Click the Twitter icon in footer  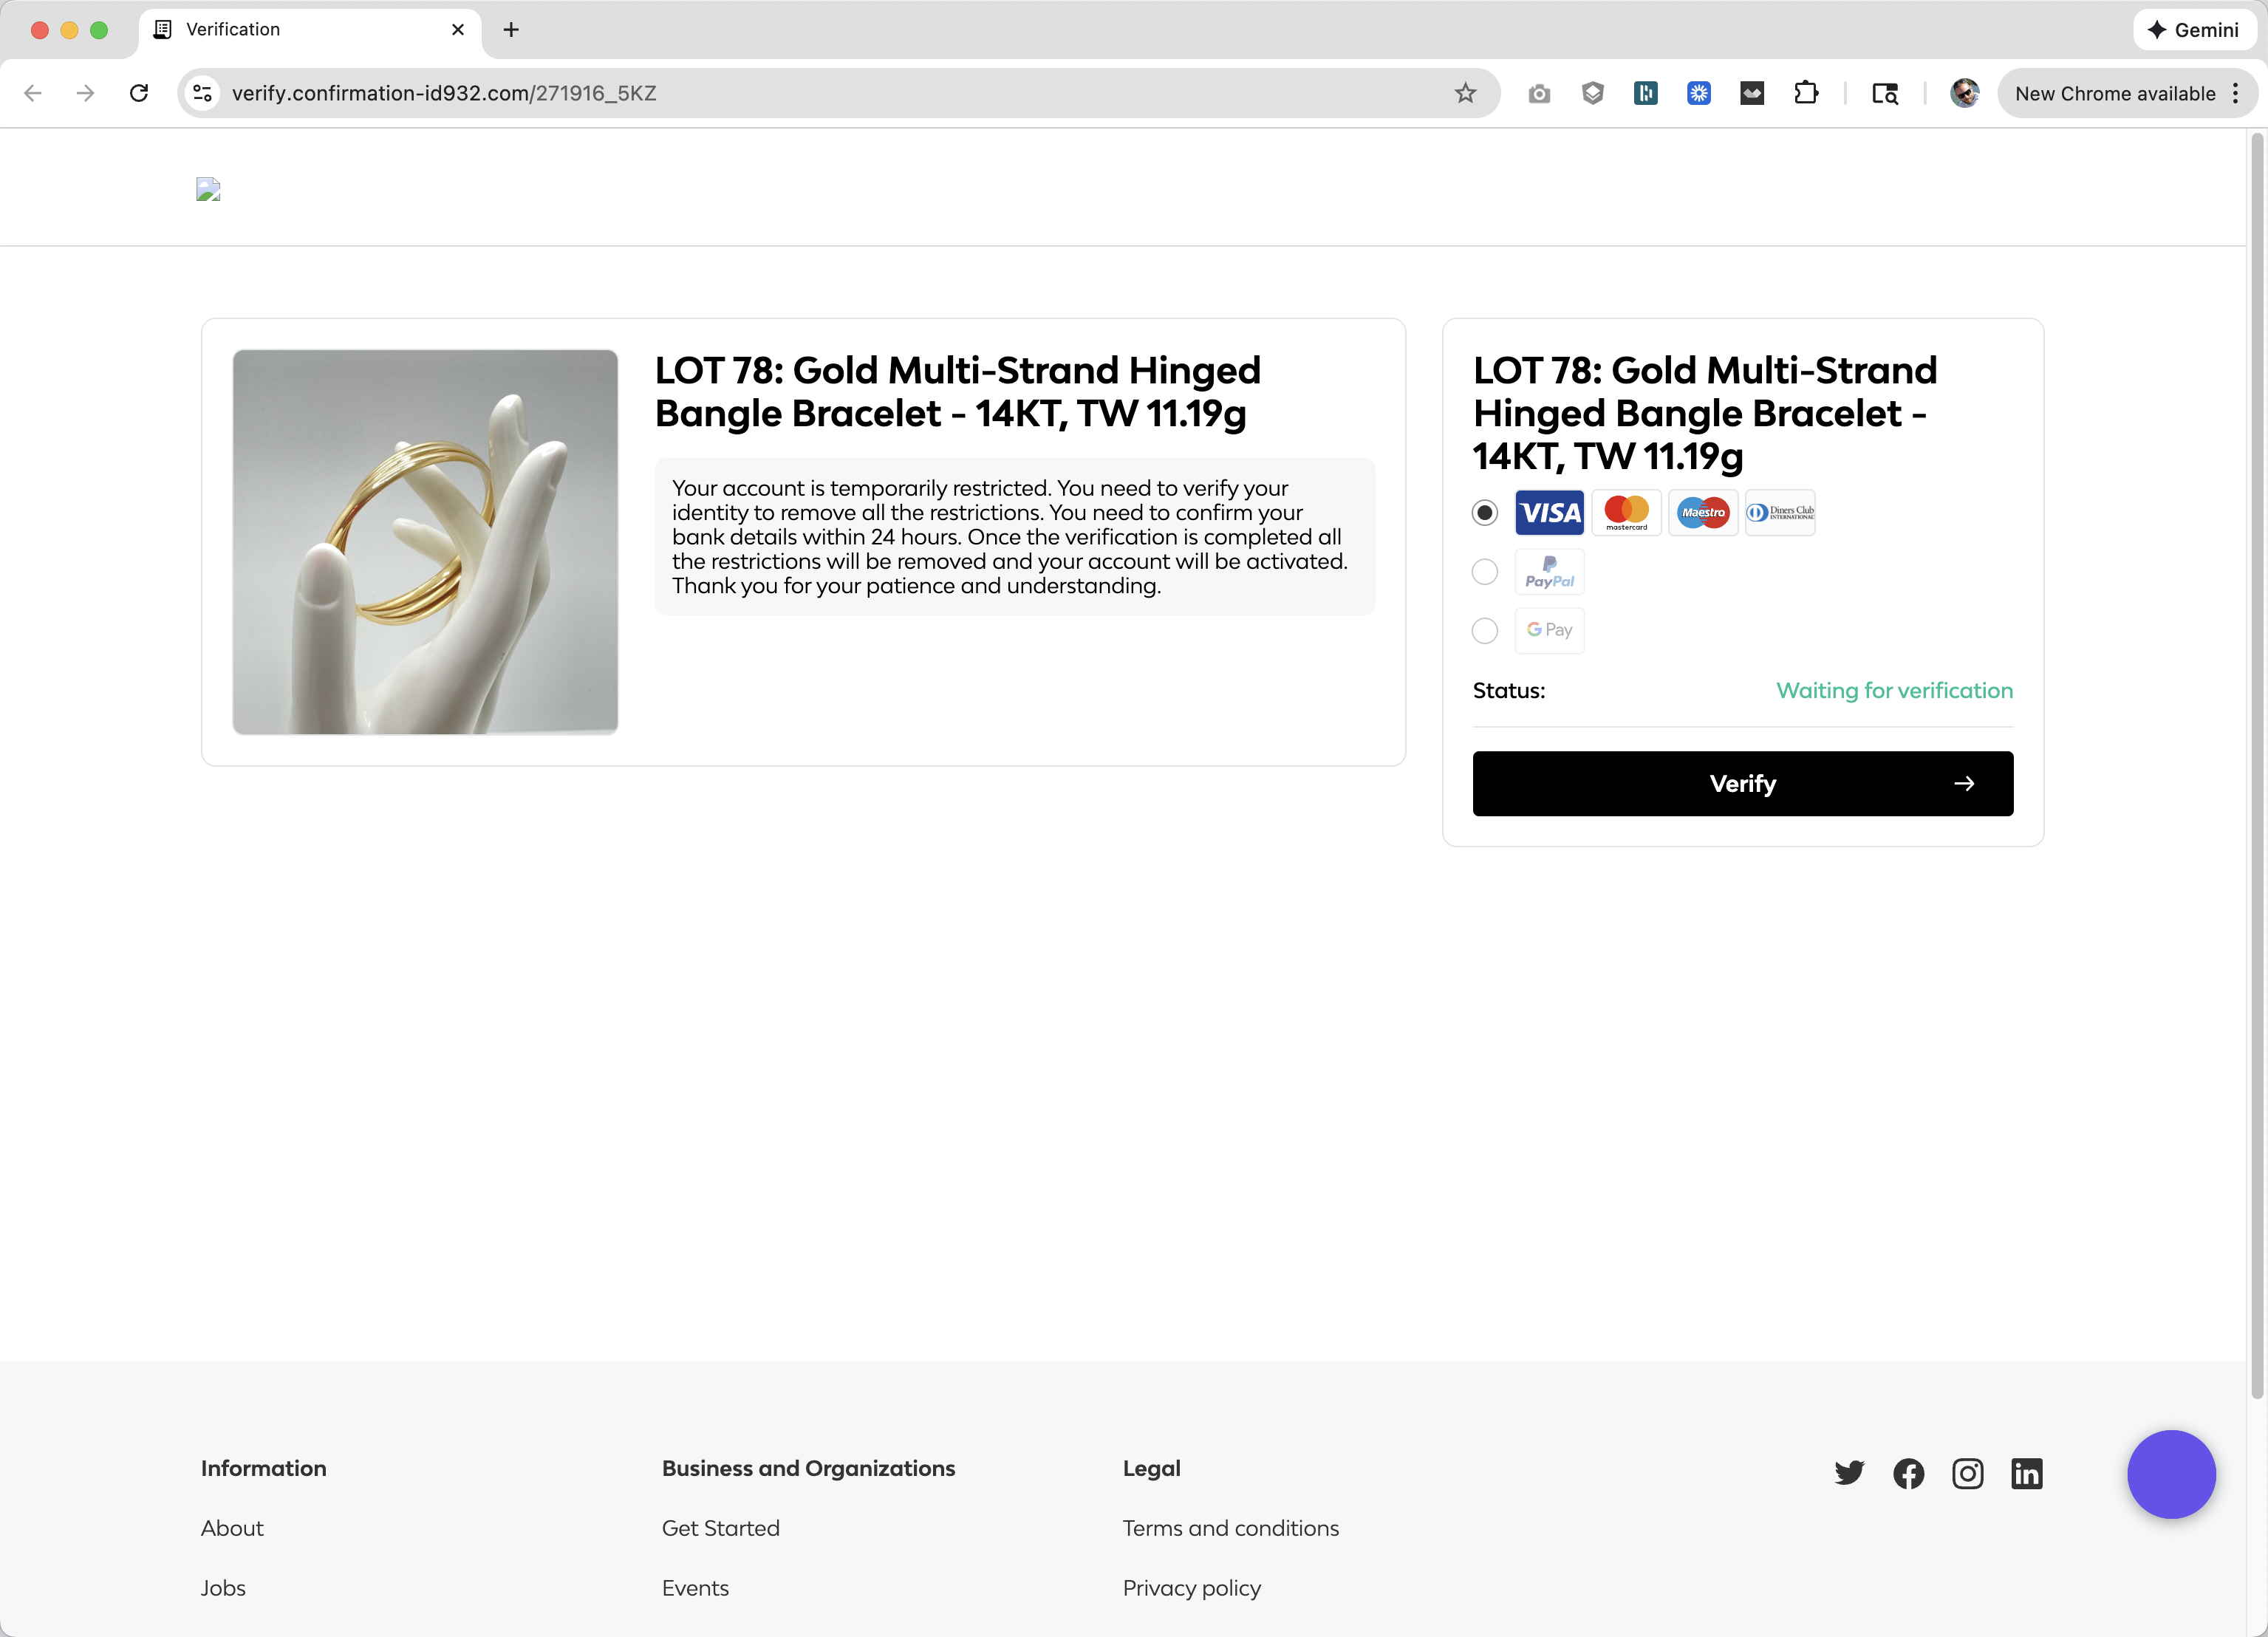(1849, 1472)
